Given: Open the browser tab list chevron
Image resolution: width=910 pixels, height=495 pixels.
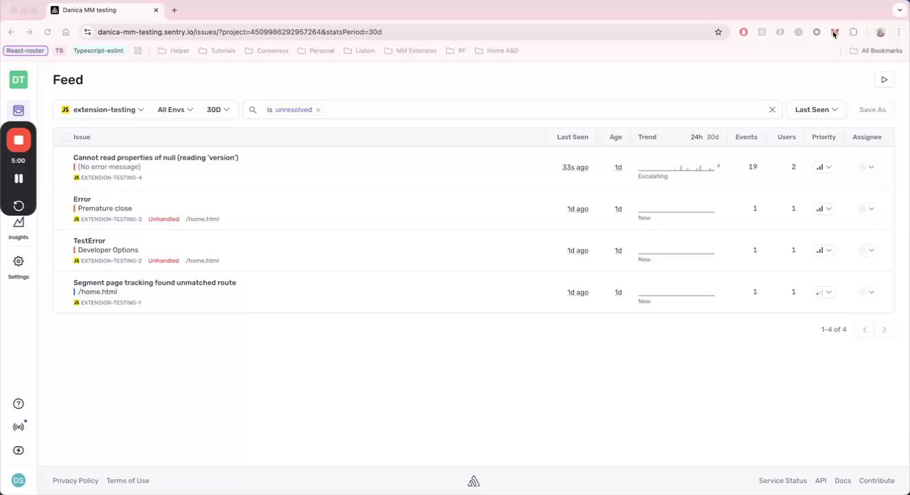Looking at the screenshot, I should tap(899, 10).
